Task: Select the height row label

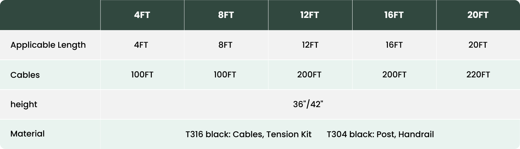Action: point(24,104)
